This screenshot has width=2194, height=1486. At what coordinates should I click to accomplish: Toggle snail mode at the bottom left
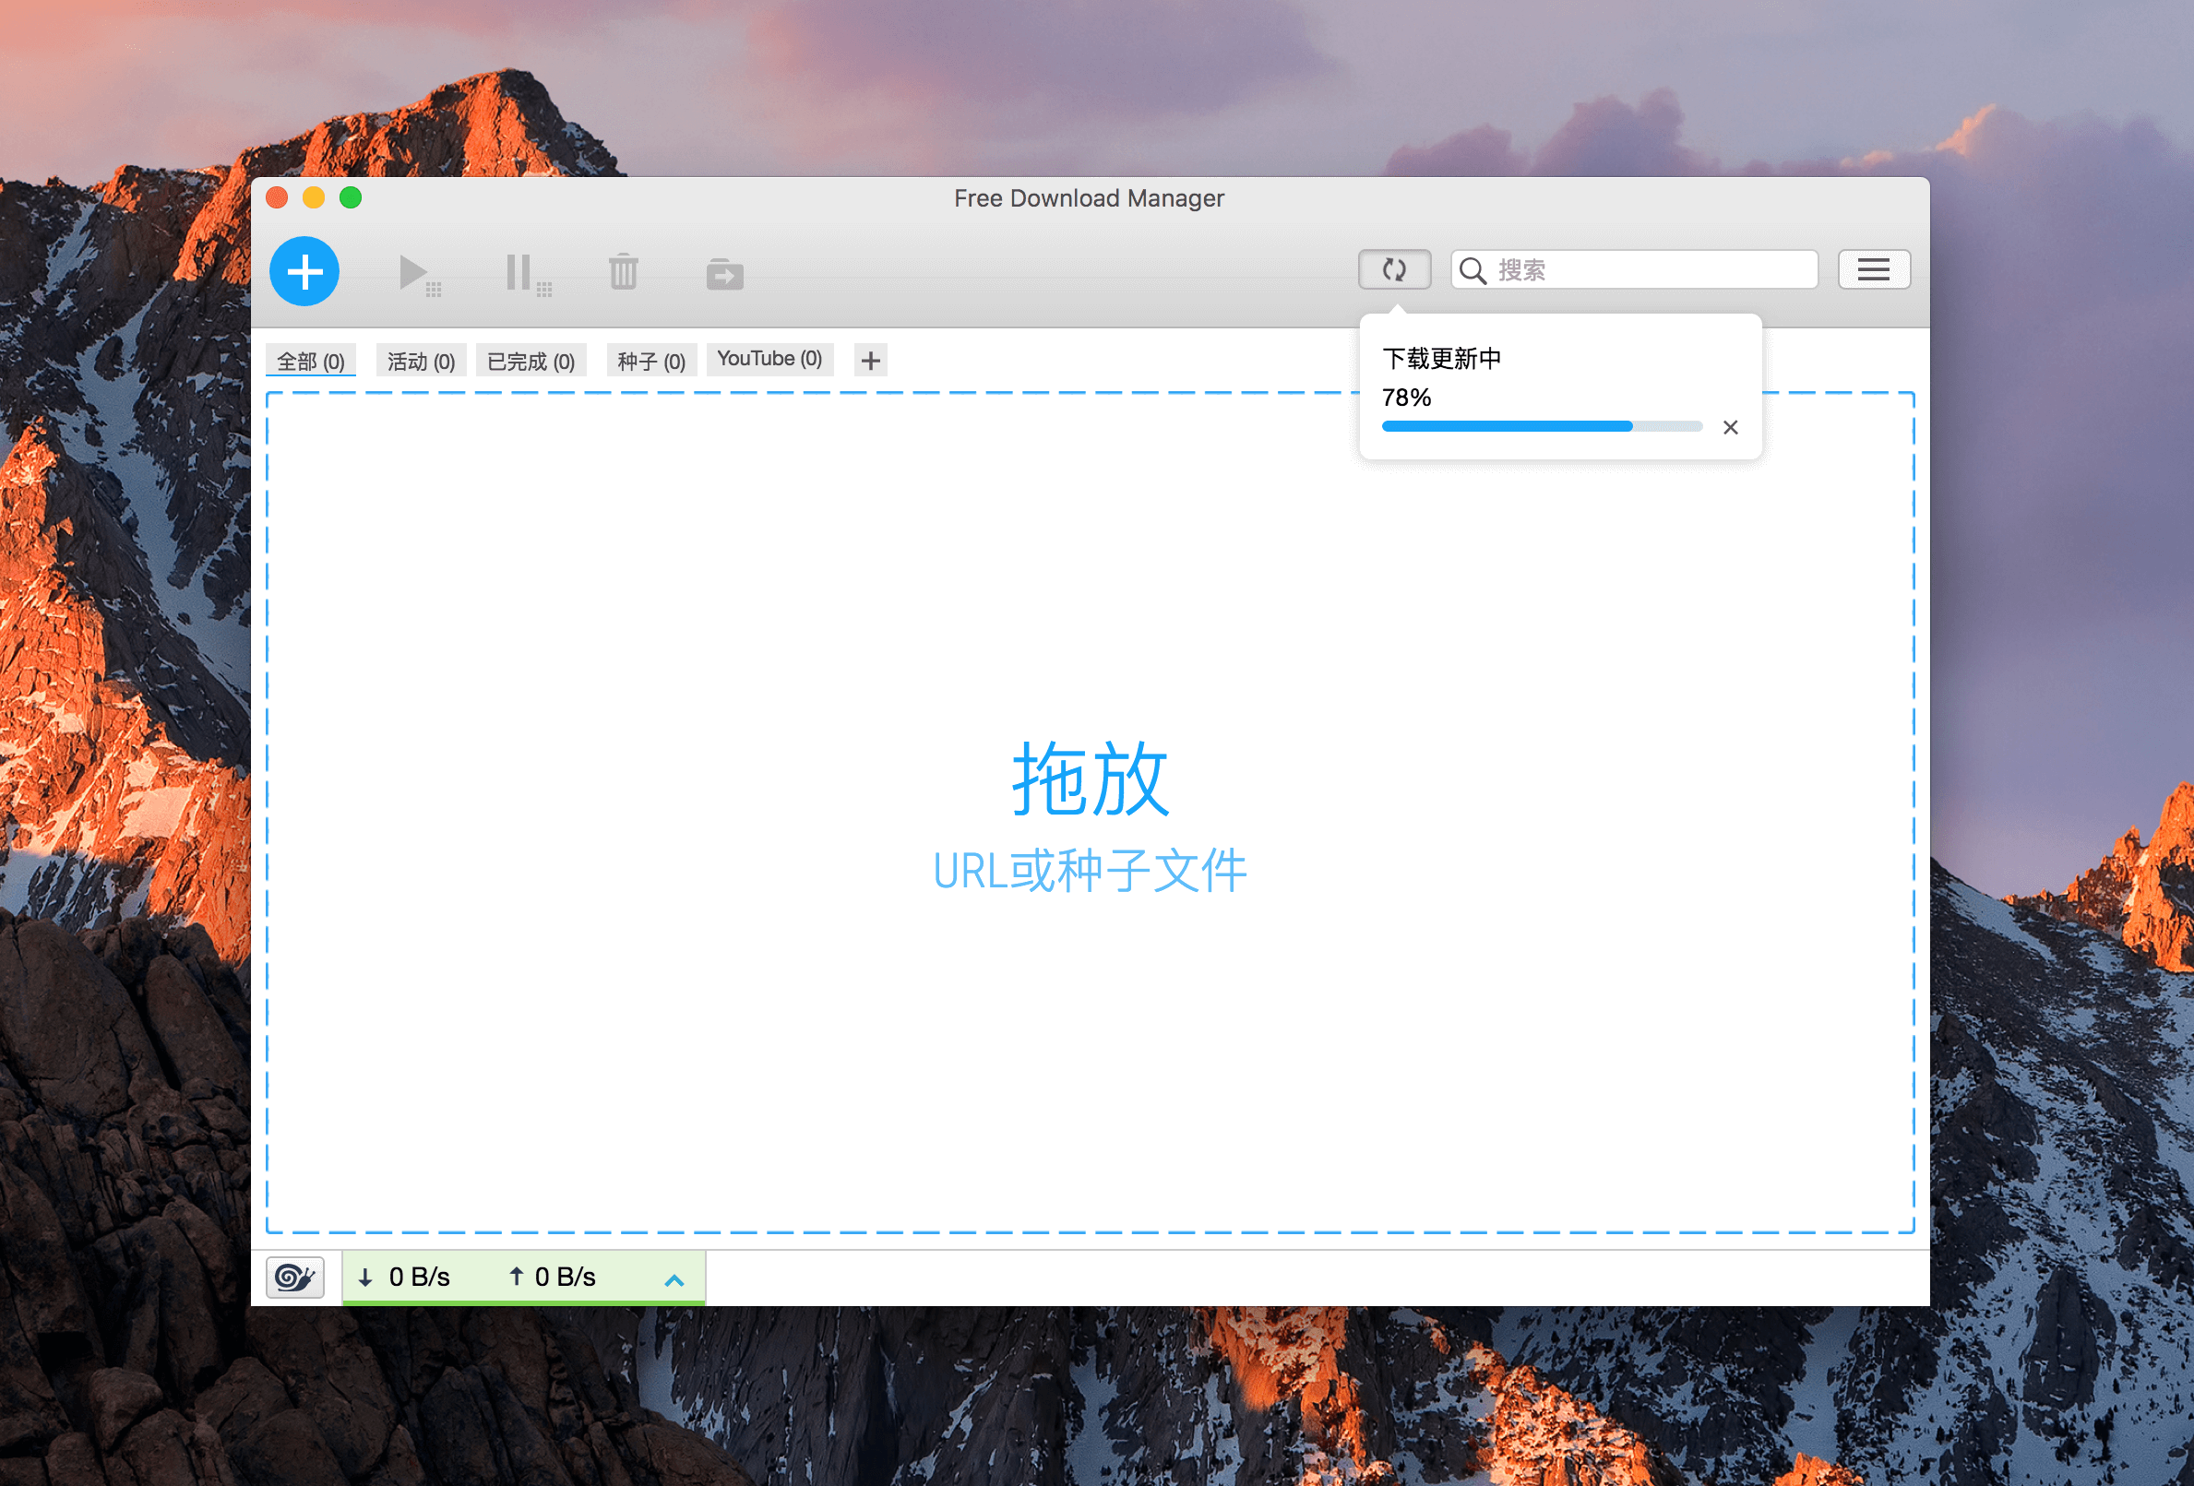pyautogui.click(x=294, y=1278)
